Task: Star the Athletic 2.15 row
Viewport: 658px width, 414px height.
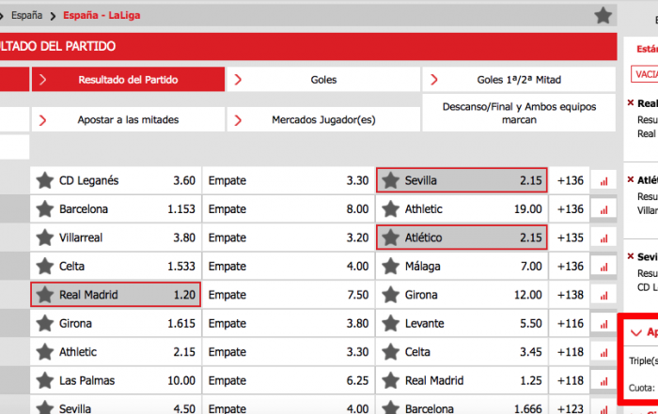Action: coord(45,351)
